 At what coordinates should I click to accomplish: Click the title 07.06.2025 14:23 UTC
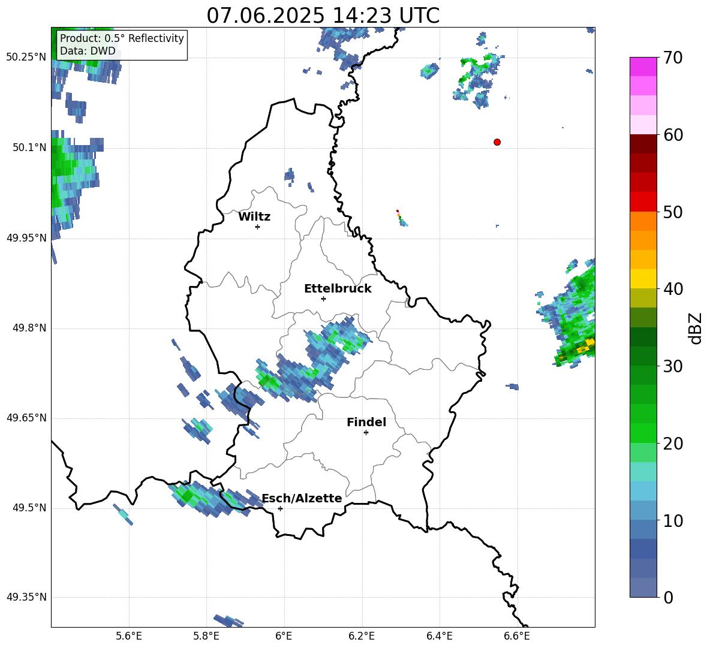click(323, 16)
